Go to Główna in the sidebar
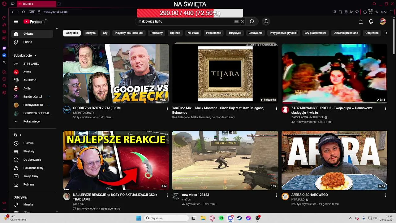The image size is (396, 223). 32,34
